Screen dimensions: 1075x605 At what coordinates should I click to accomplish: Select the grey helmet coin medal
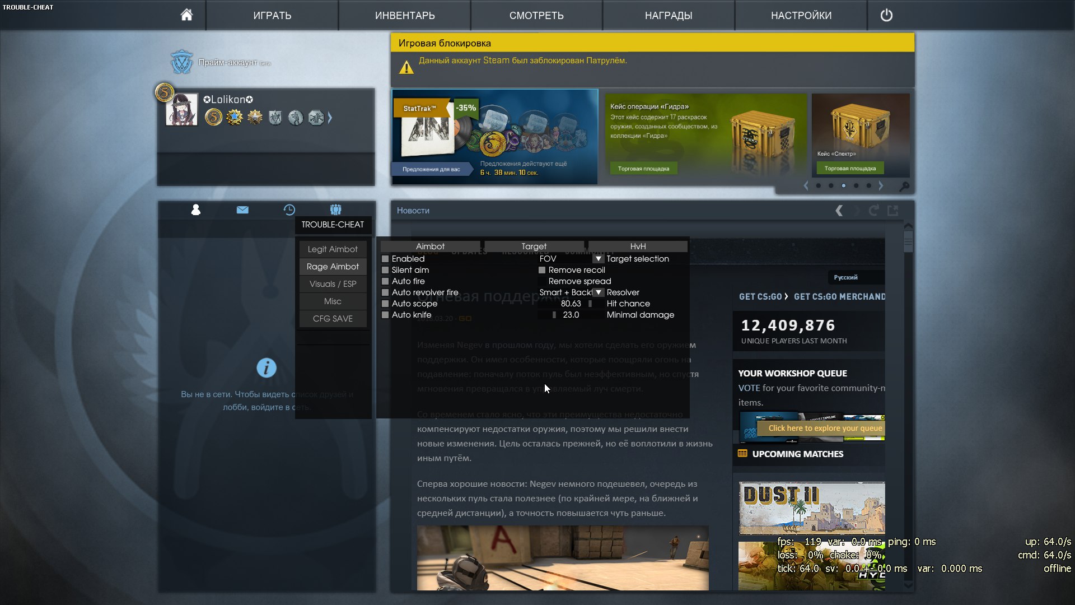(x=296, y=117)
